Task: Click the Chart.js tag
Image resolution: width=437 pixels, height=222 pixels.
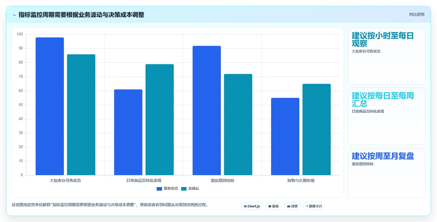Action: (x=252, y=206)
